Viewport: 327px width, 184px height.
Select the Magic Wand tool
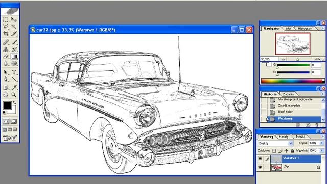tap(14, 27)
